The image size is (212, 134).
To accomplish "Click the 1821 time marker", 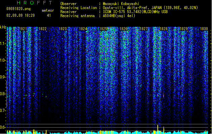I will pyautogui.click(x=23, y=29).
